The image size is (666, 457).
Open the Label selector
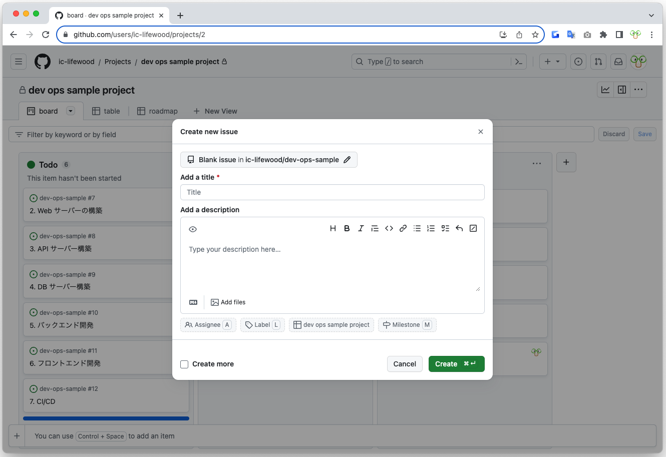[x=262, y=325]
